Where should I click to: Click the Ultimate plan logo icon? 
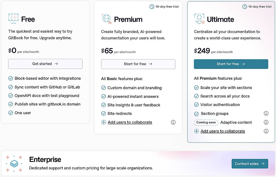click(199, 19)
